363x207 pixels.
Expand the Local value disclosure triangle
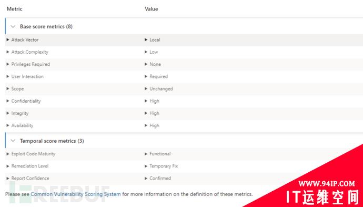146,40
